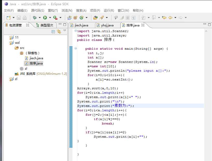Select jiech.java in the package tree

(34, 58)
